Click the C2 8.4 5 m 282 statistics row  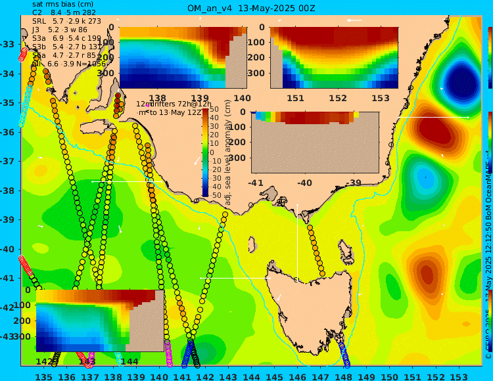(x=64, y=12)
